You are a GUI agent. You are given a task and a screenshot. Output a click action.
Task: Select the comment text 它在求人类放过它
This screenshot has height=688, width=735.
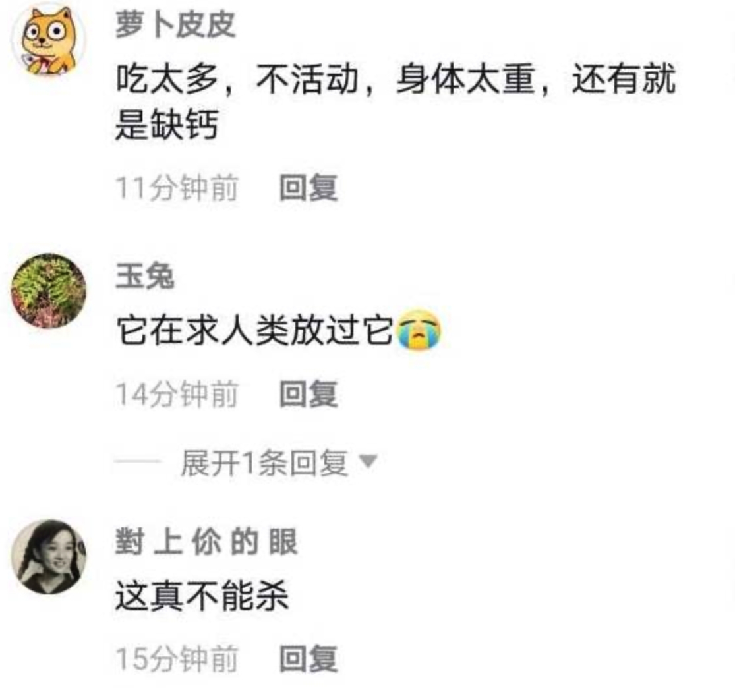click(x=254, y=330)
